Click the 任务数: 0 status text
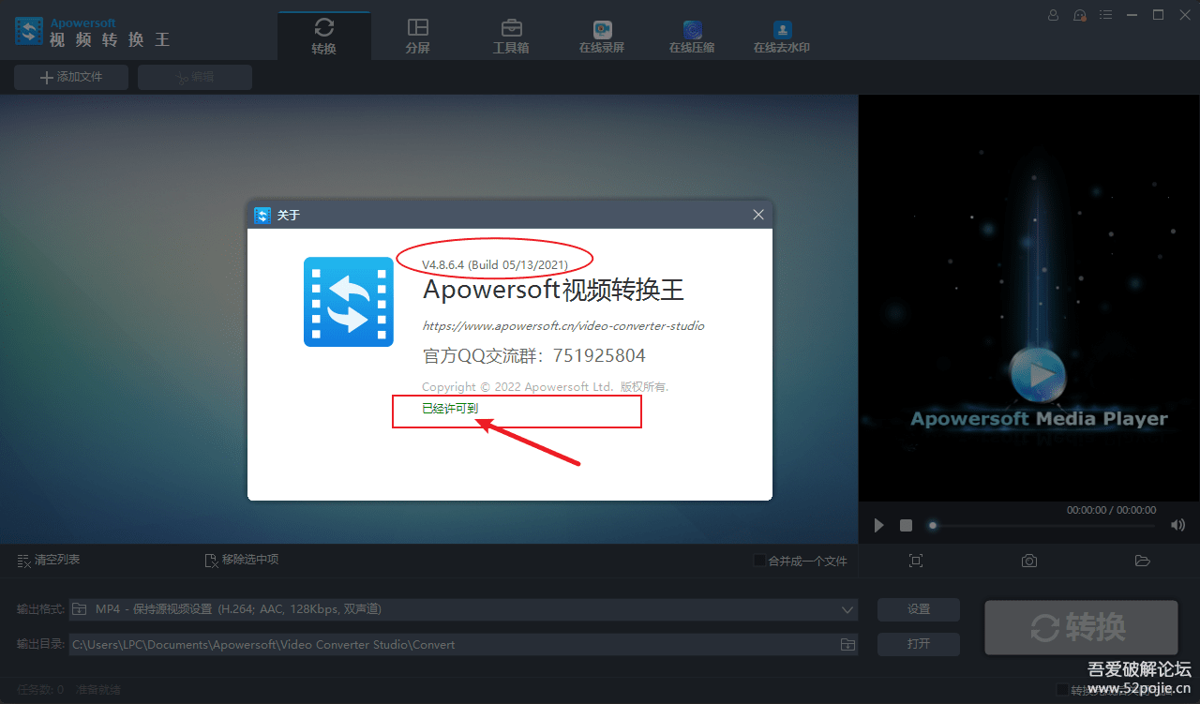The image size is (1200, 704). tap(40, 689)
